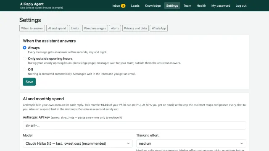Click 'Sea Breeze Guest House (sample)' subtitle
This screenshot has height=151, width=269.
click(42, 8)
